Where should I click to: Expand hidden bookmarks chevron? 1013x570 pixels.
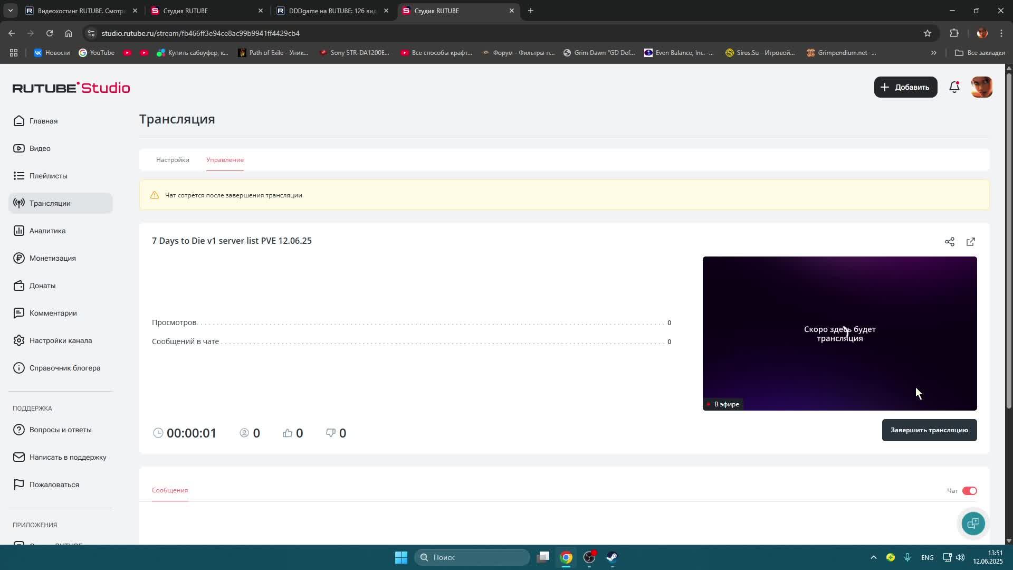click(x=933, y=53)
